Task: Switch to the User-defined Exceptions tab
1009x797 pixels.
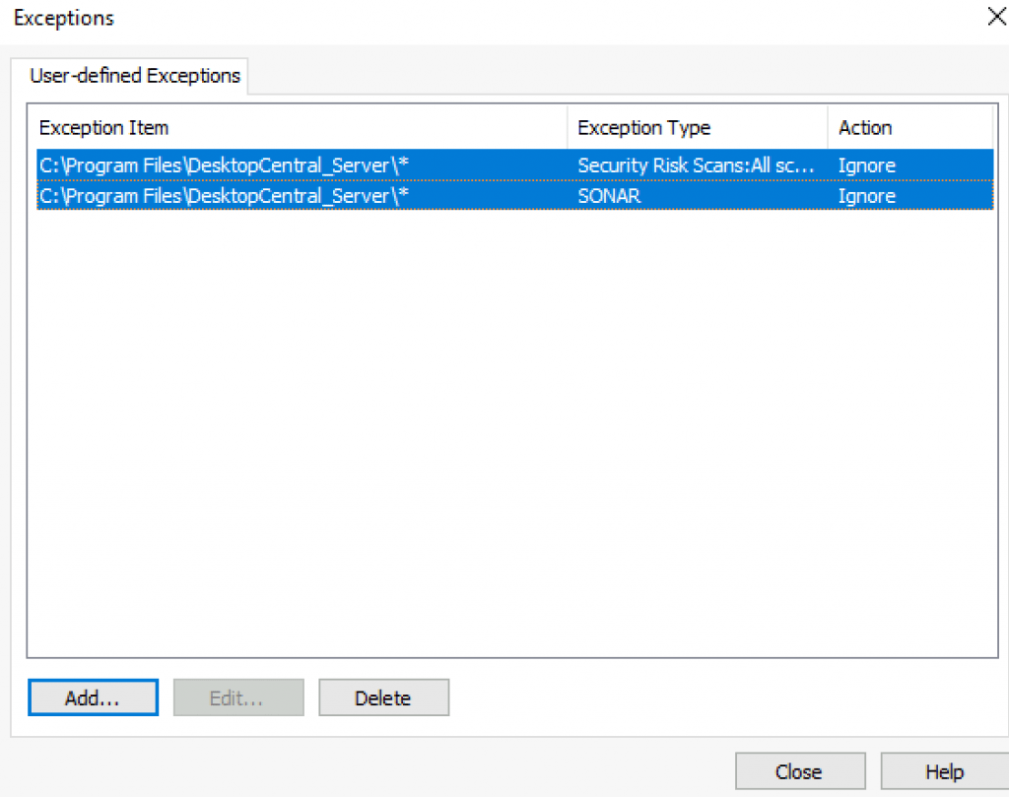Action: tap(133, 75)
